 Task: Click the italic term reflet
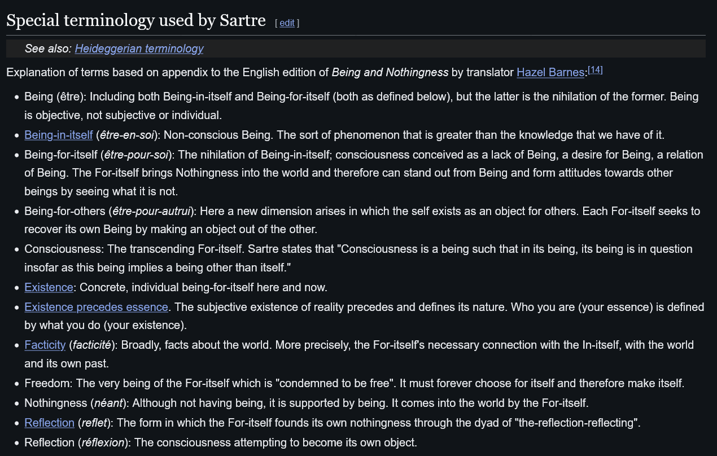point(94,423)
